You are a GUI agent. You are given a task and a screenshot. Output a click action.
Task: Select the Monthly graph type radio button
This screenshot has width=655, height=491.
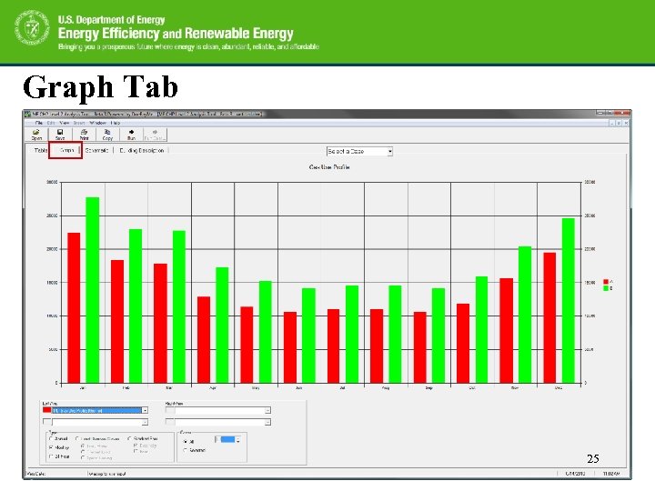(x=51, y=447)
